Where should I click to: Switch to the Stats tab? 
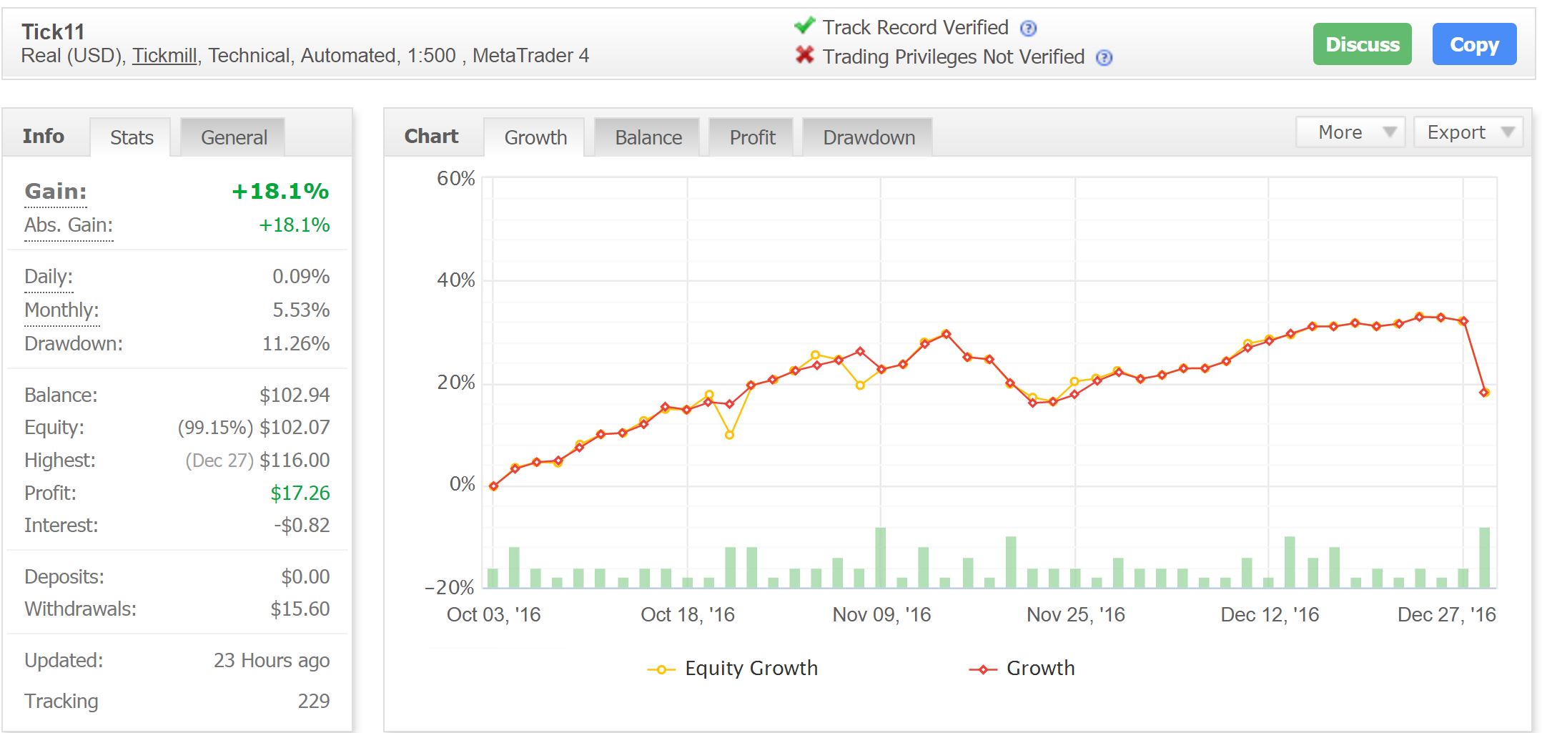[x=132, y=137]
